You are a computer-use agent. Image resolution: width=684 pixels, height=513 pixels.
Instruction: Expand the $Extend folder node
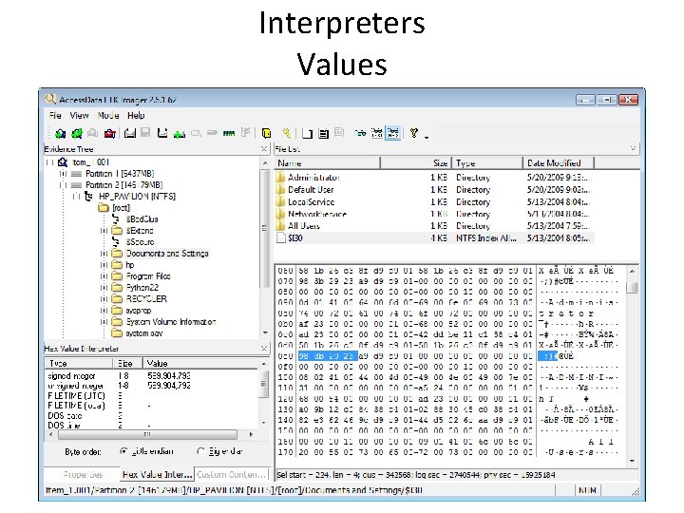pos(104,230)
